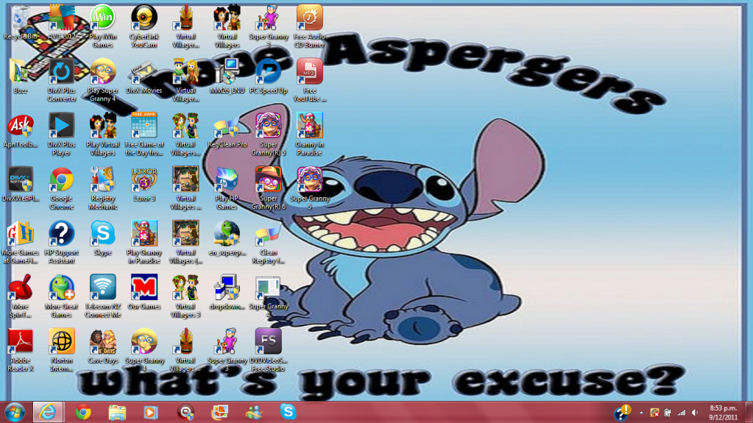Open network signal tray icon
This screenshot has width=753, height=423.
pos(681,413)
